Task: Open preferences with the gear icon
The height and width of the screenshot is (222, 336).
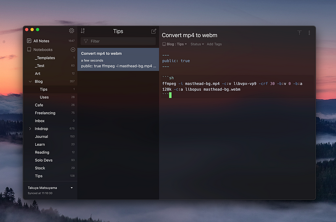Action: click(71, 31)
